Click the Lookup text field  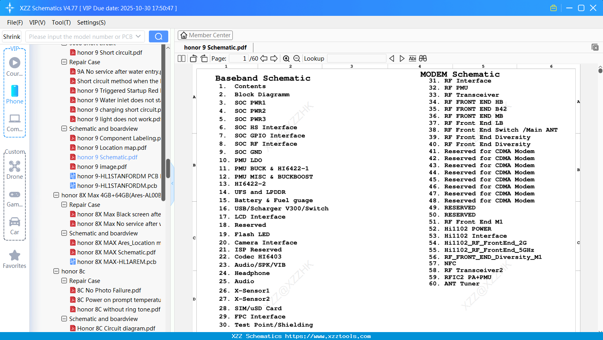point(356,58)
